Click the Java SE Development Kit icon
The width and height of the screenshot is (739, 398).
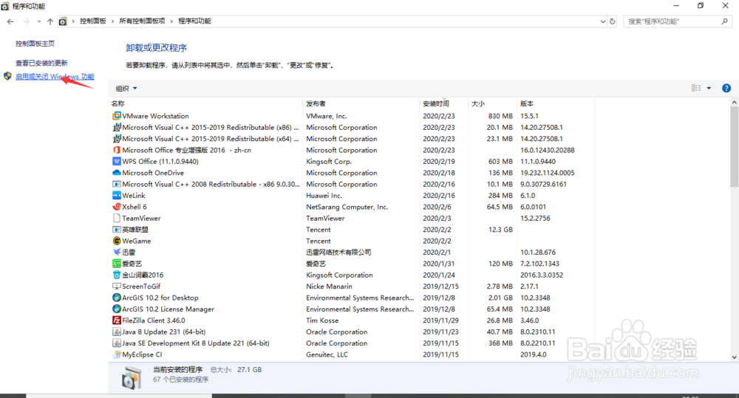pos(117,343)
